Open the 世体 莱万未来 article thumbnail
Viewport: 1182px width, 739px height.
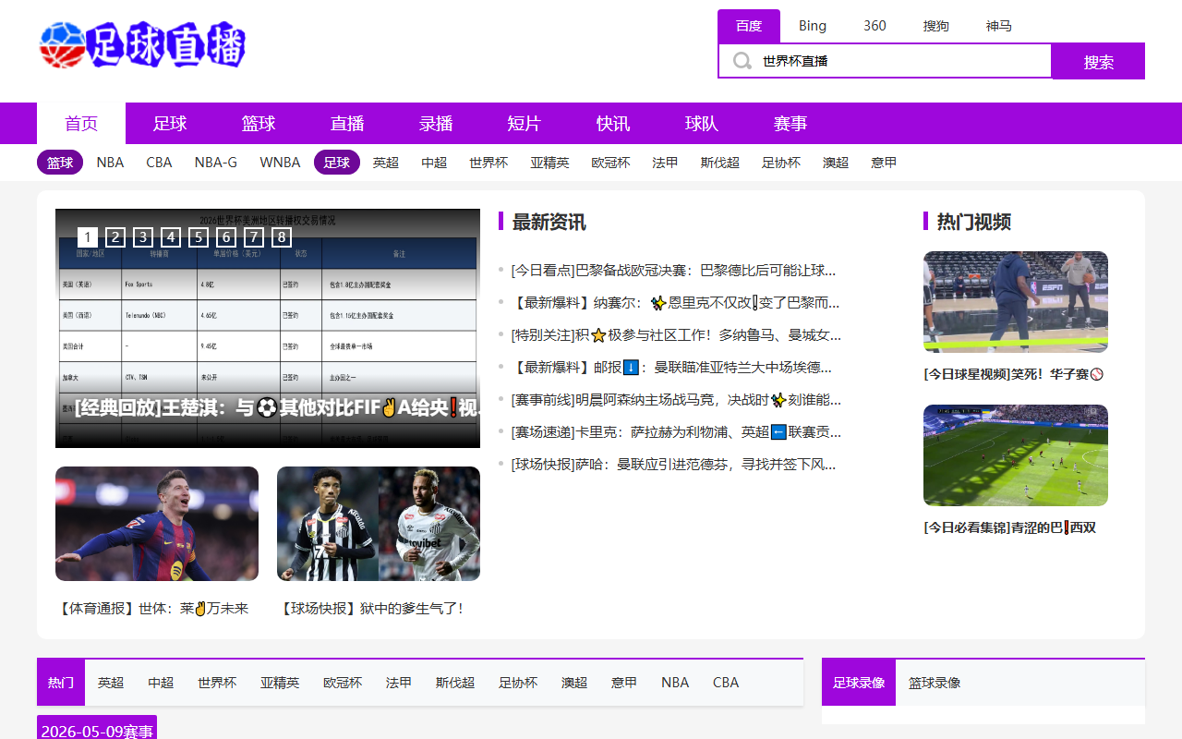[x=157, y=524]
